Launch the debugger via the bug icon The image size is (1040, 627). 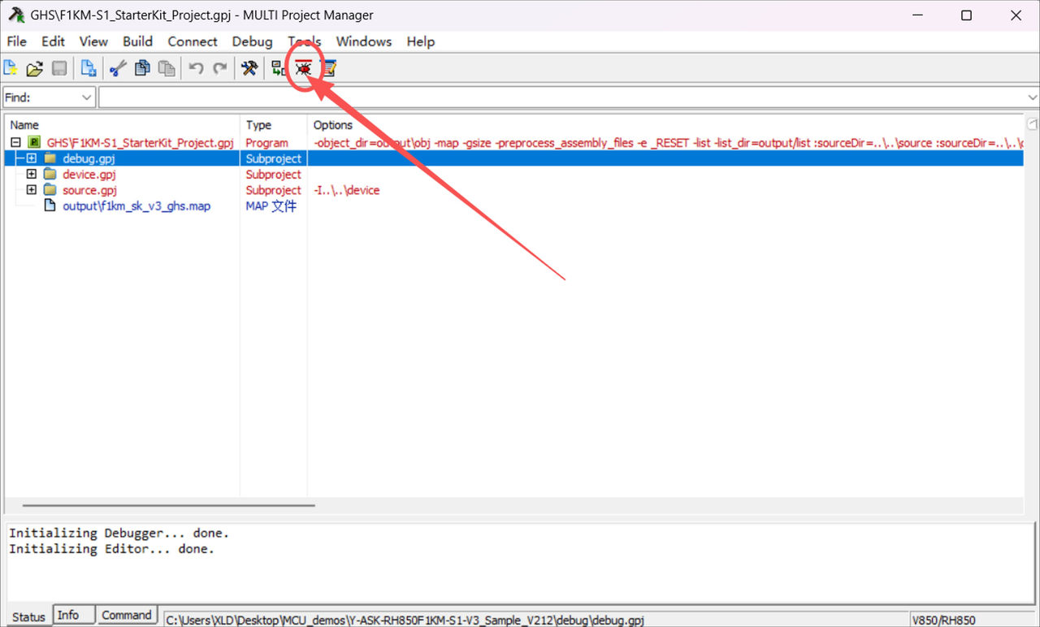click(x=303, y=68)
